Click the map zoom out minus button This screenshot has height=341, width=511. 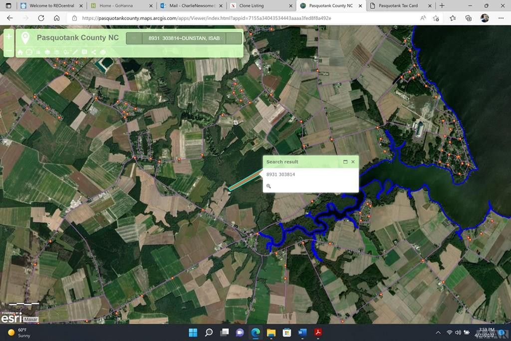[x=9, y=50]
